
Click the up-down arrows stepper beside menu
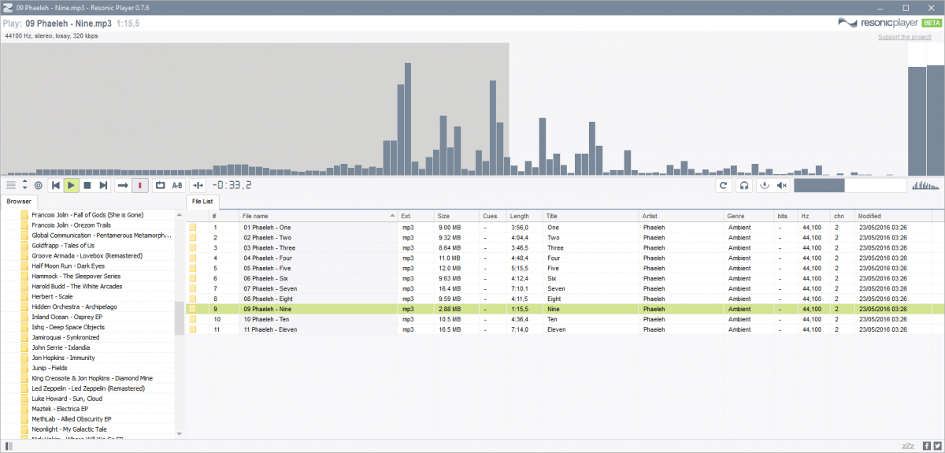click(24, 185)
